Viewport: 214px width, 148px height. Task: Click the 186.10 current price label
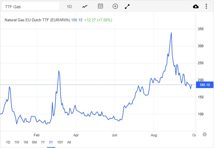tap(205, 85)
